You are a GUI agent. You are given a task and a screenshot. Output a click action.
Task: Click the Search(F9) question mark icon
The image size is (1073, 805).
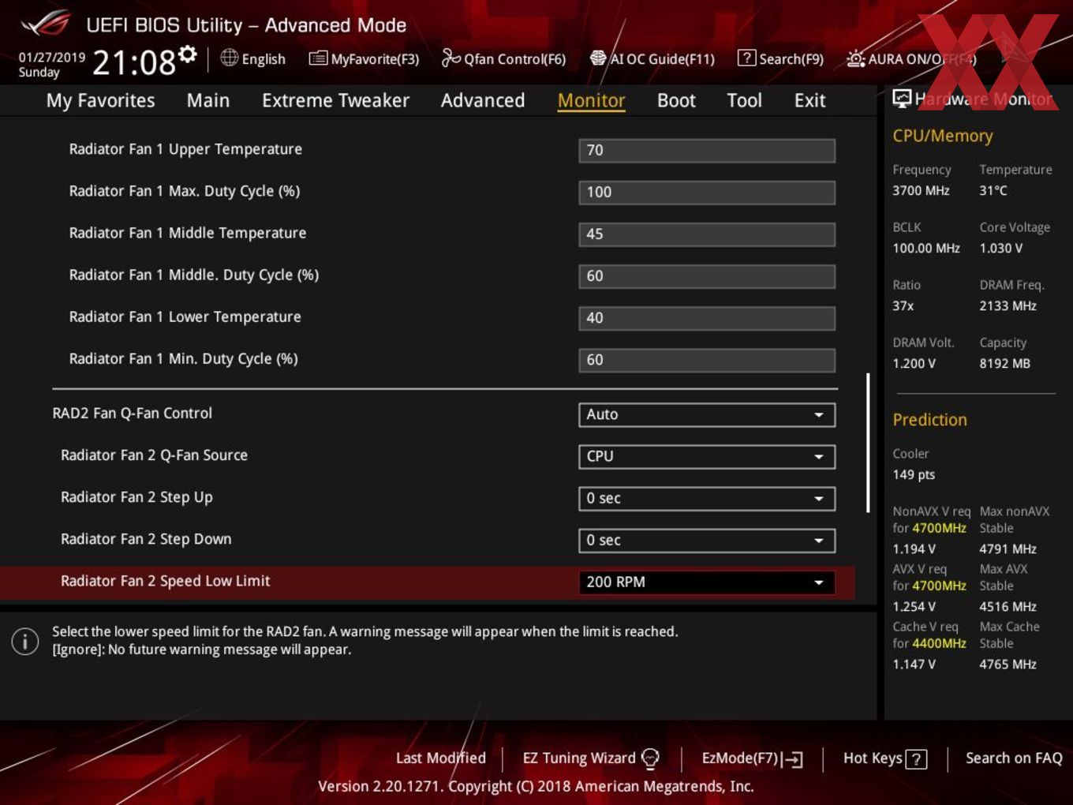[x=746, y=58]
